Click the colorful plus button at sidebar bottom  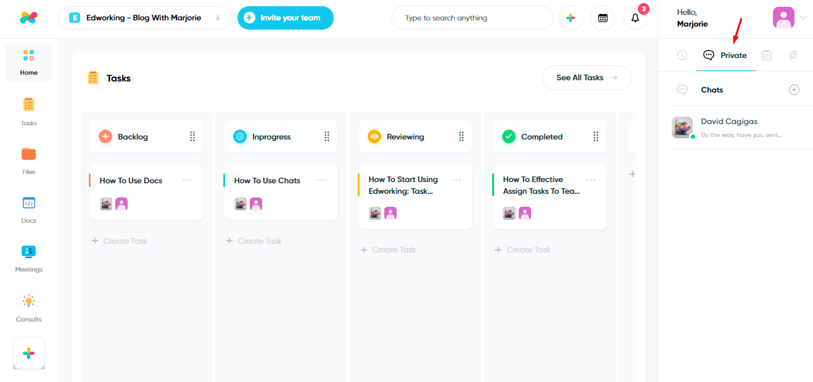pos(29,354)
